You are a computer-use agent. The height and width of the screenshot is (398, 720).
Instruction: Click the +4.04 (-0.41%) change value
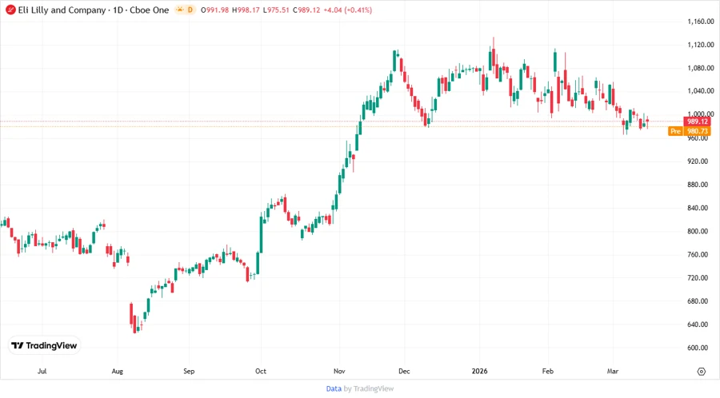[348, 10]
